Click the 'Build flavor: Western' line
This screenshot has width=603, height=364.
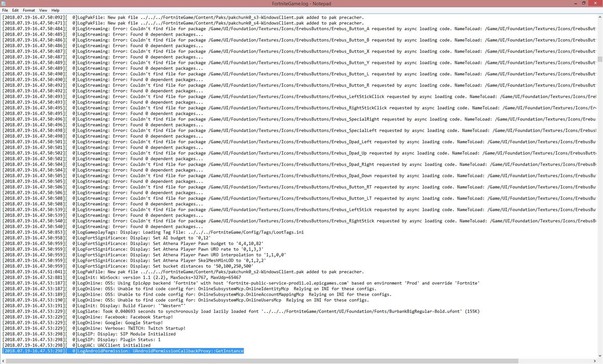pyautogui.click(x=94, y=305)
